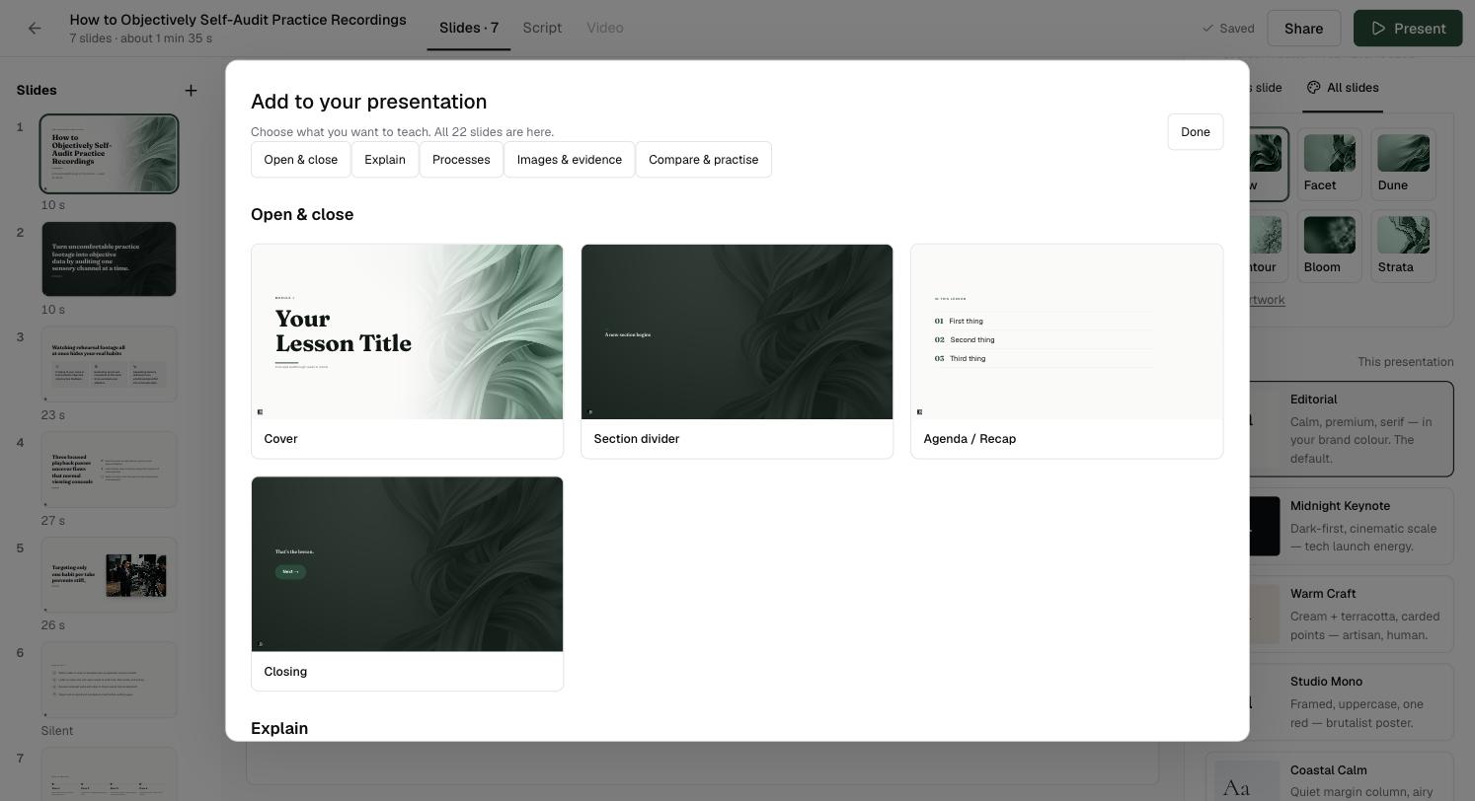Click the Share button

click(x=1303, y=29)
